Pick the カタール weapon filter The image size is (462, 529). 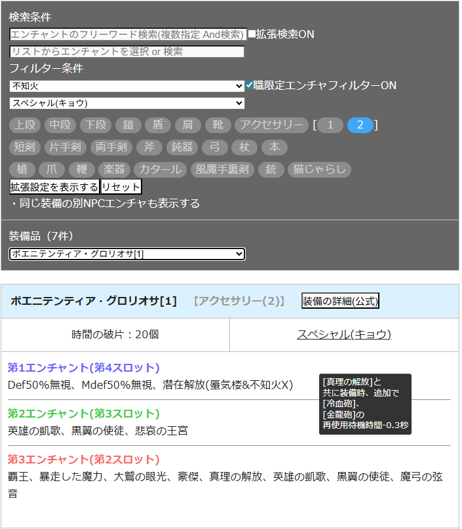point(161,170)
